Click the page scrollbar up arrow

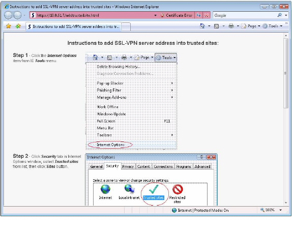pyautogui.click(x=286, y=36)
